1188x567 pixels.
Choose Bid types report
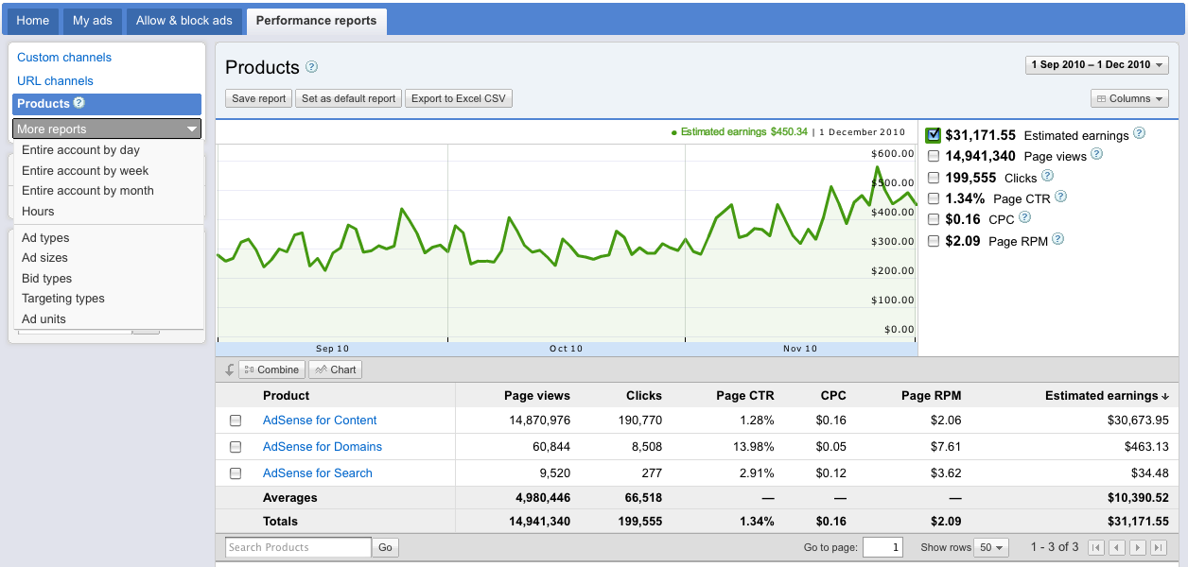46,279
